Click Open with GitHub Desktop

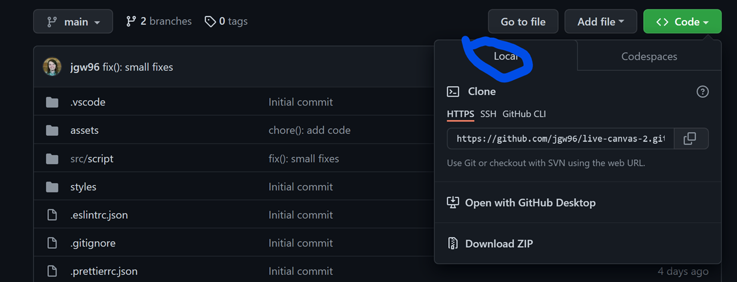tap(530, 202)
